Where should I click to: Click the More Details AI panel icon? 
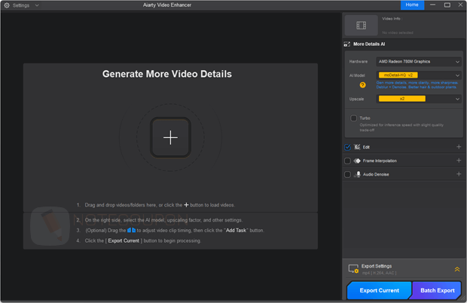347,44
